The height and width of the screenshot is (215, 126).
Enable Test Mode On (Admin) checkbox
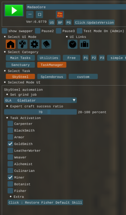click(79, 31)
